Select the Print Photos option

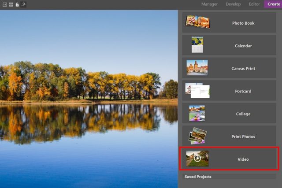(229, 136)
